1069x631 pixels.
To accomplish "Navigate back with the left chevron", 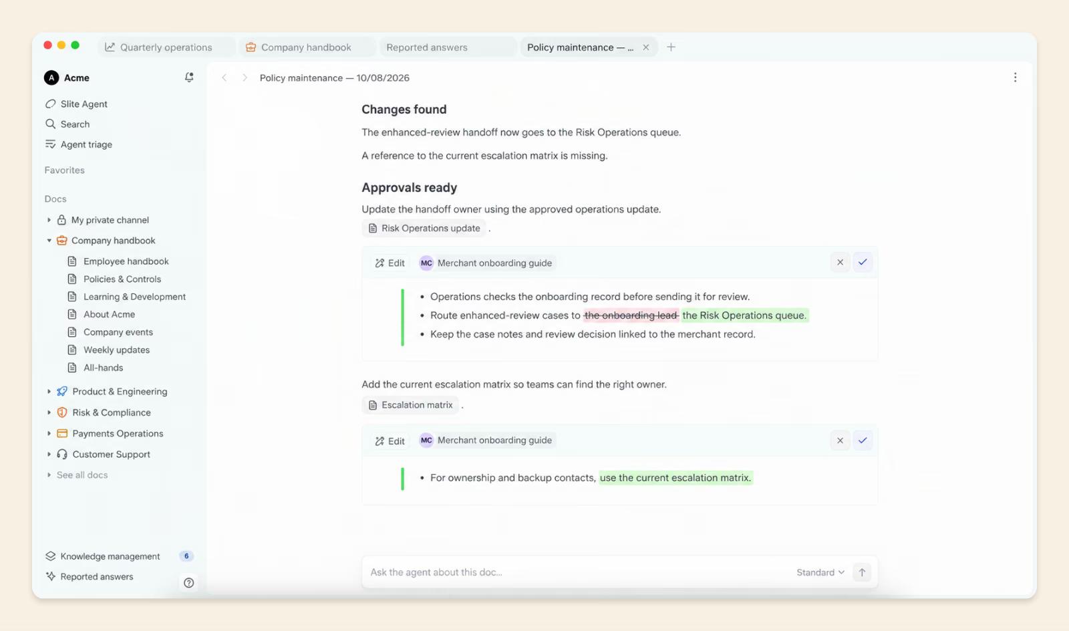I will point(224,78).
